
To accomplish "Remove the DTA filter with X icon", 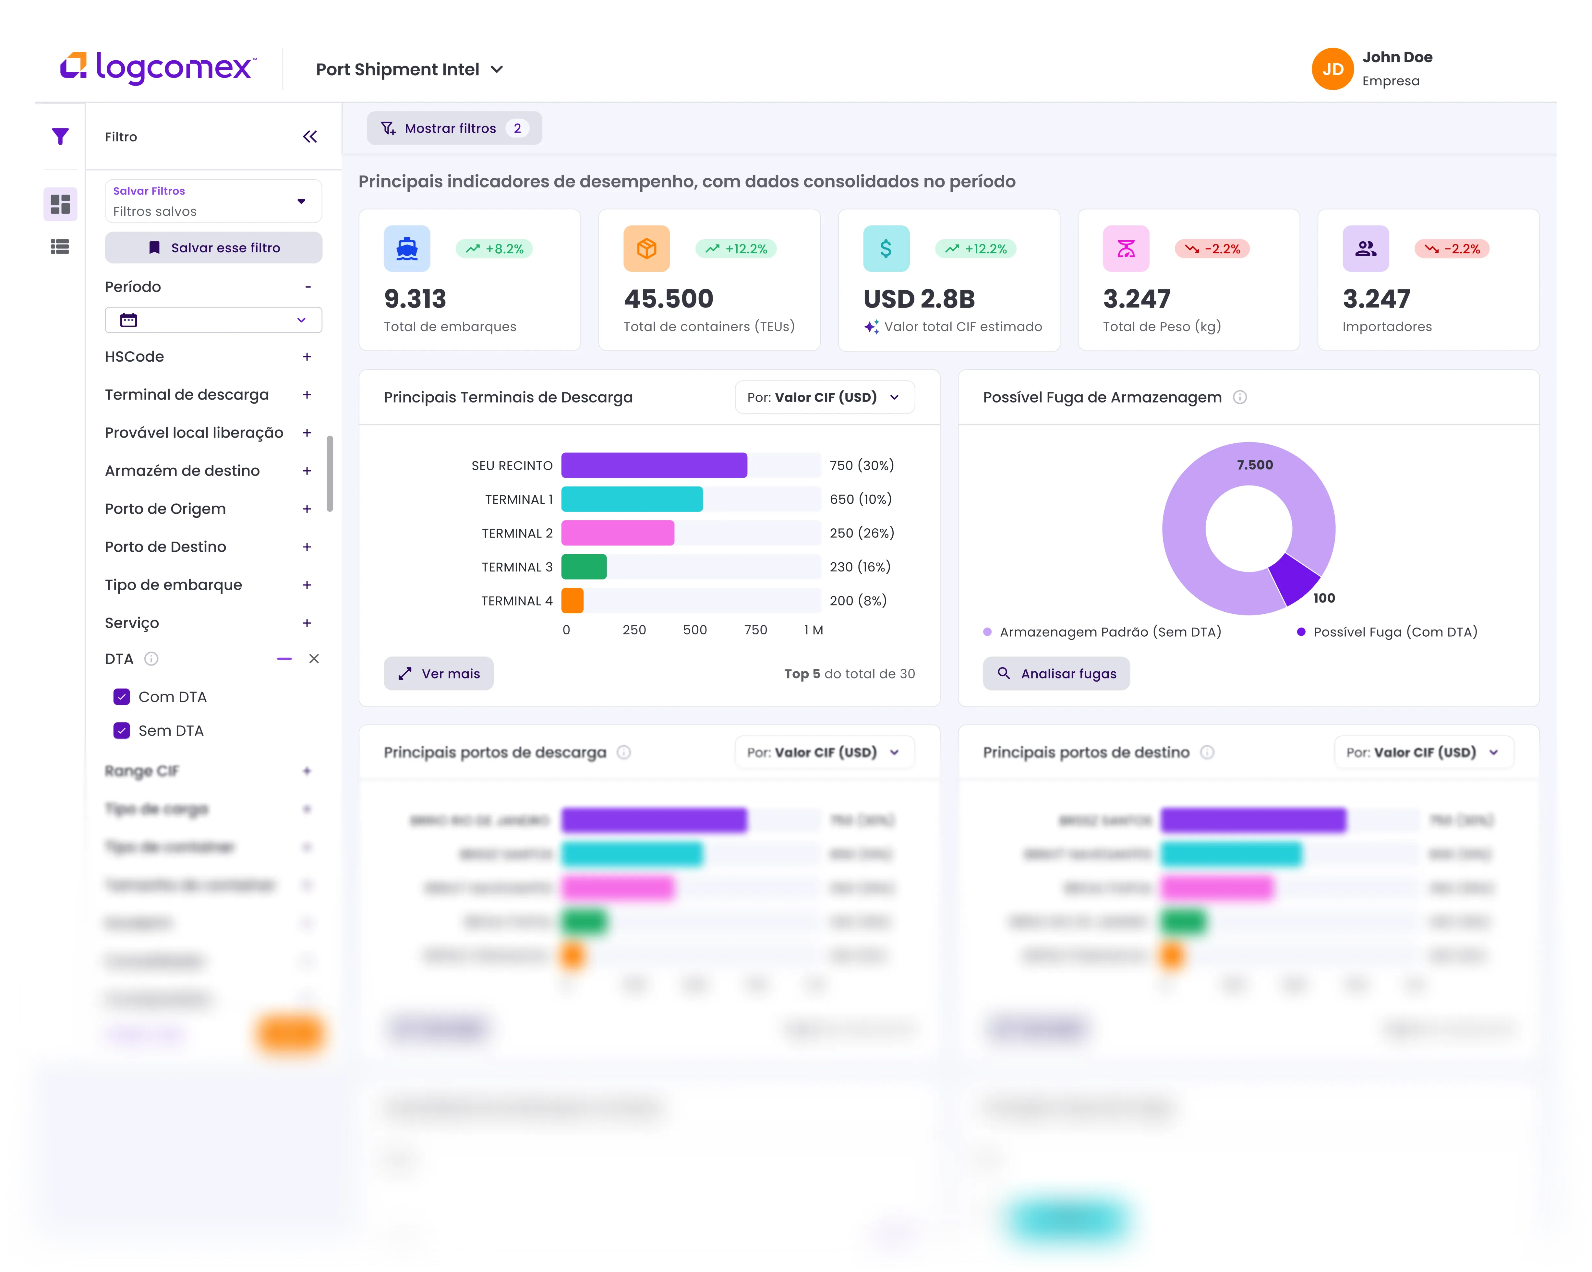I will 314,658.
